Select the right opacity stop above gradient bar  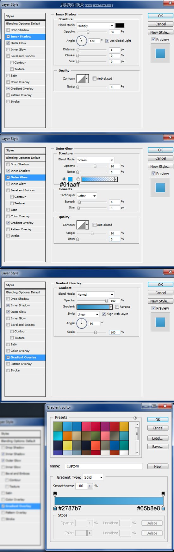tap(163, 494)
